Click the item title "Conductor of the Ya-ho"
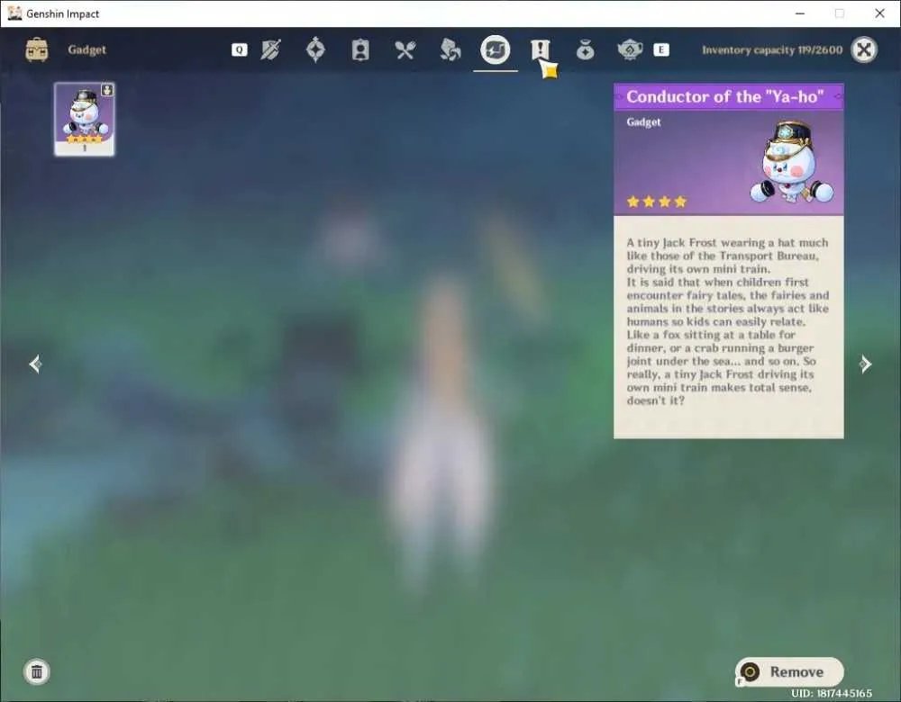The height and width of the screenshot is (702, 901). pyautogui.click(x=725, y=96)
